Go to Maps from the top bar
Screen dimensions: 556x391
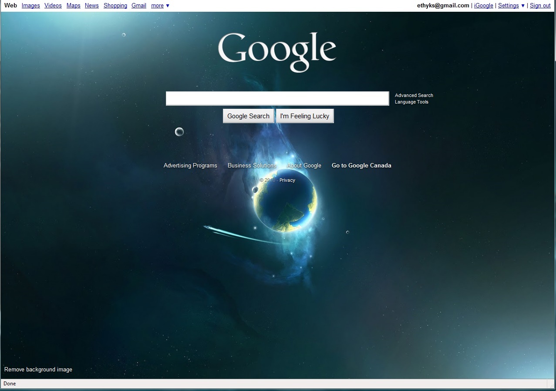click(x=74, y=6)
